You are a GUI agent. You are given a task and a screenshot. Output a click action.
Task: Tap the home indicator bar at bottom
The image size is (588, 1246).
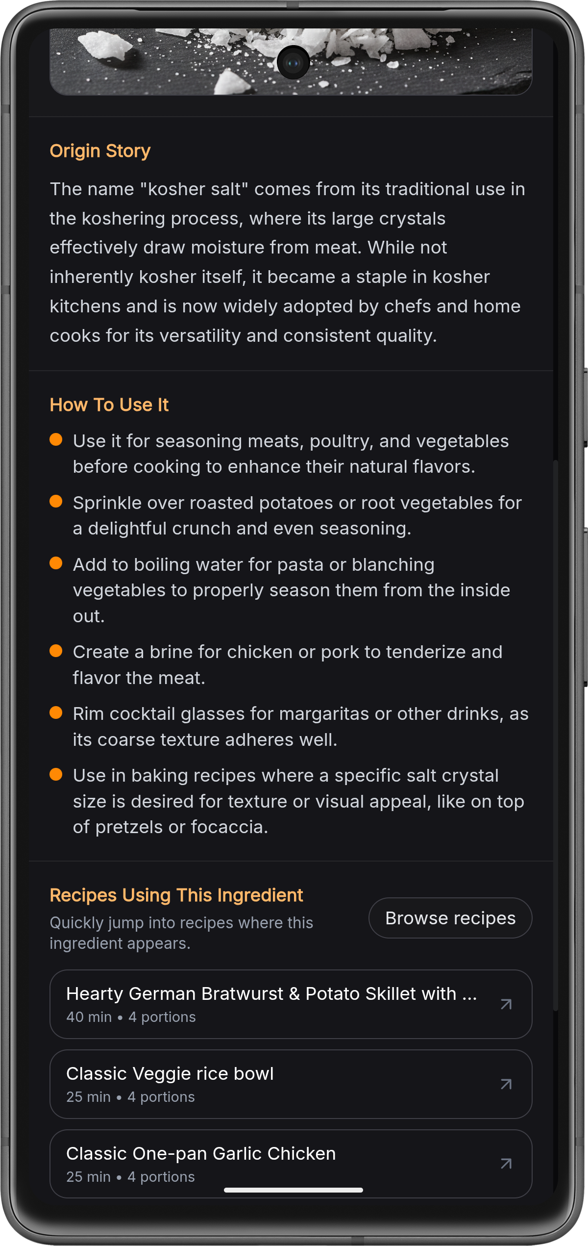click(293, 1190)
